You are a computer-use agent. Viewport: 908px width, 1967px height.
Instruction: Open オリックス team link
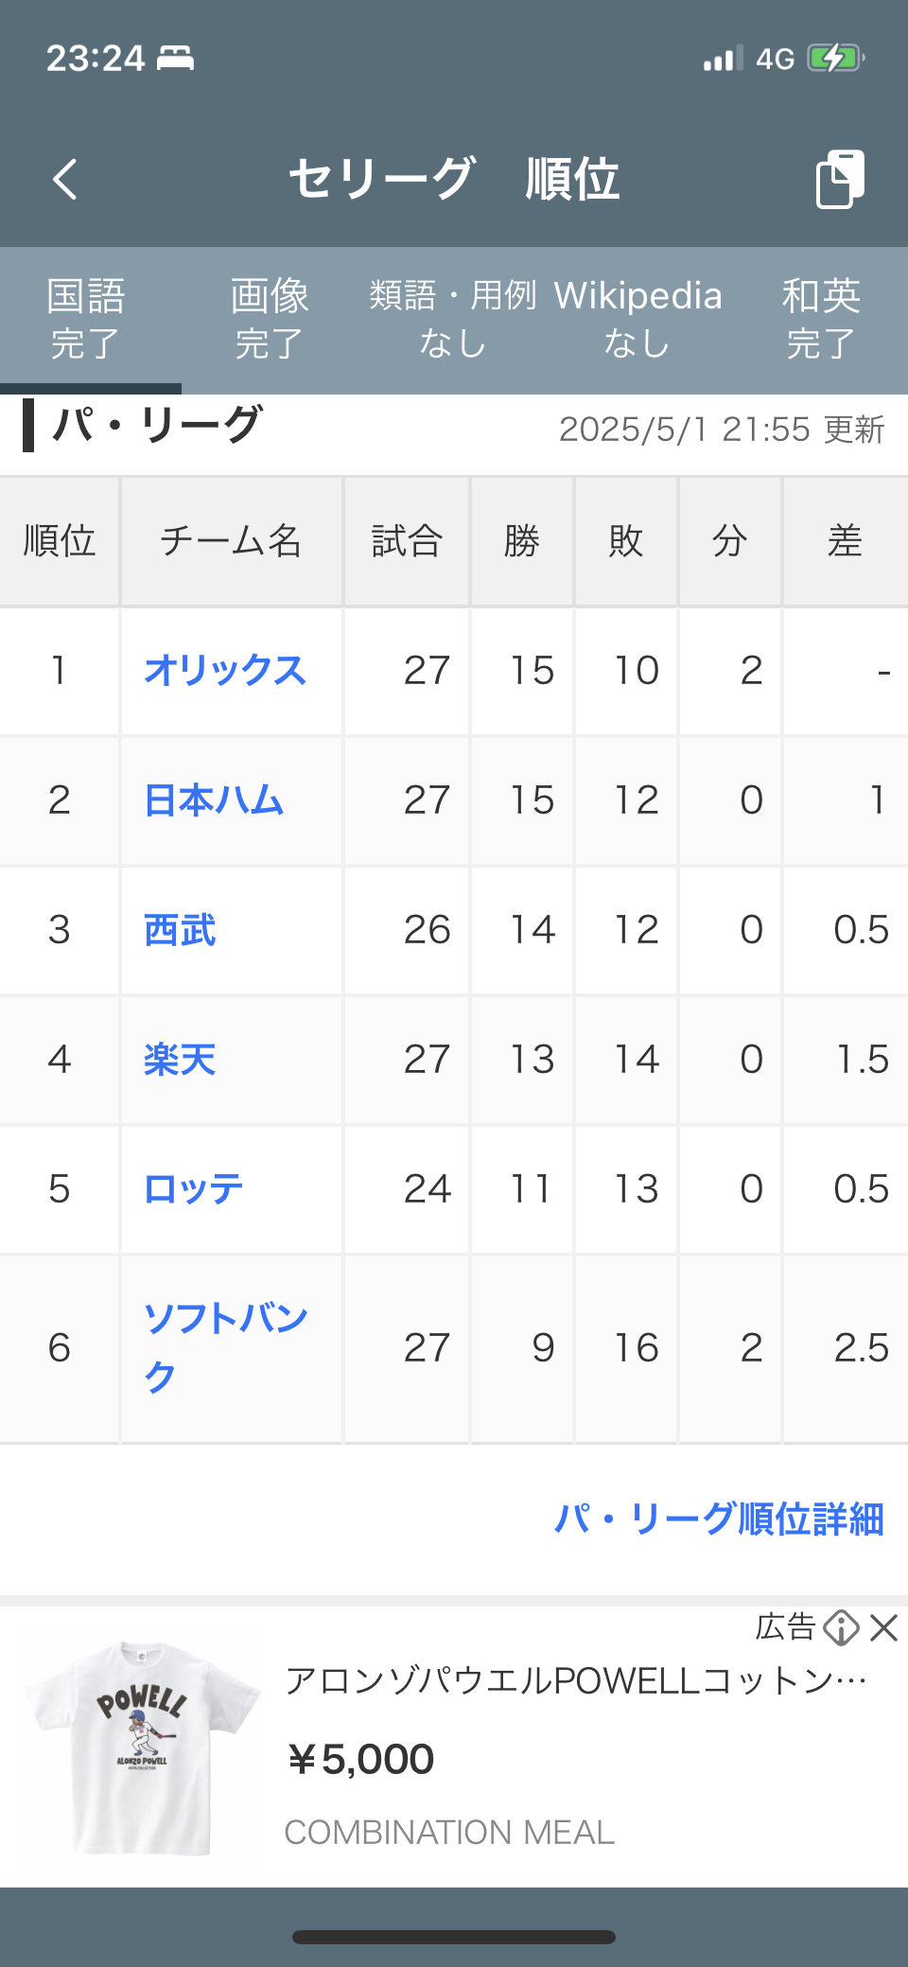click(225, 671)
